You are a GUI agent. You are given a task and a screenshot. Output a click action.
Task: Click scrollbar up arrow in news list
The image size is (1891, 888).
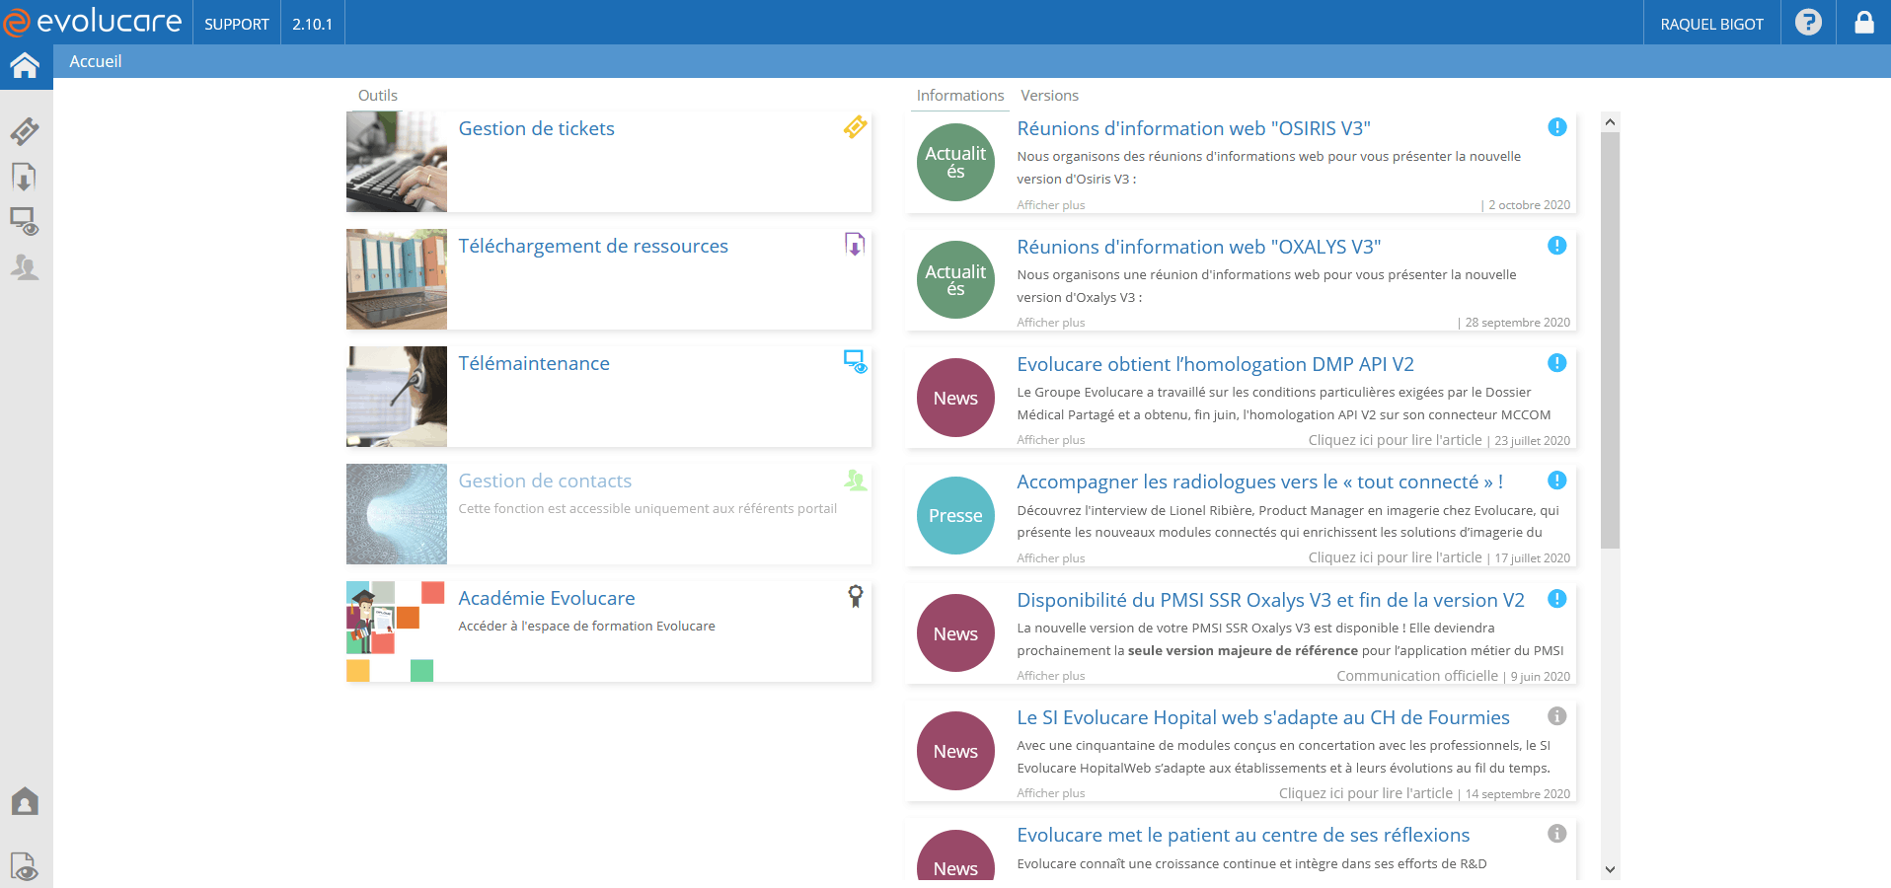[x=1610, y=122]
